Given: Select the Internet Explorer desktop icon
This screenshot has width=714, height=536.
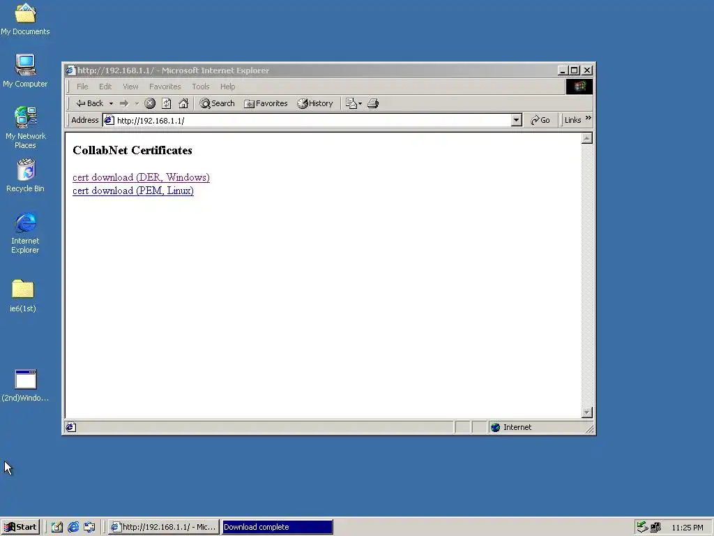Looking at the screenshot, I should click(x=25, y=233).
